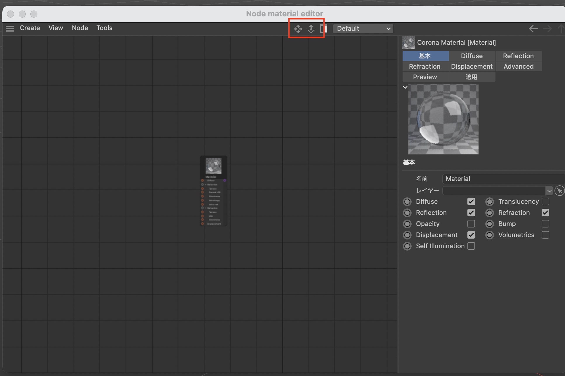Open the レイヤー dropdown arrow
The height and width of the screenshot is (376, 565).
coord(549,191)
